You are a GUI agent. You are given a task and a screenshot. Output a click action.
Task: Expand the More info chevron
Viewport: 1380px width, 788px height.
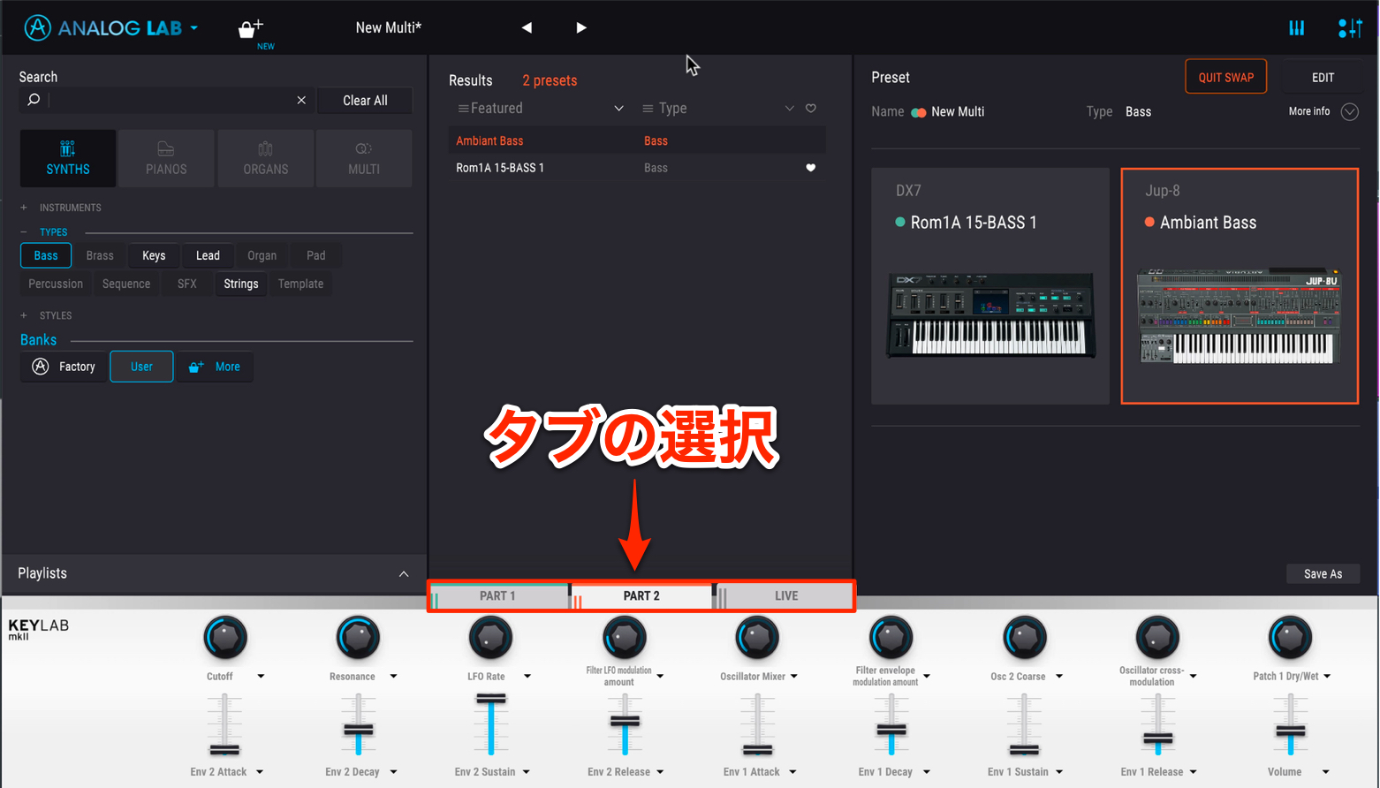[1349, 111]
